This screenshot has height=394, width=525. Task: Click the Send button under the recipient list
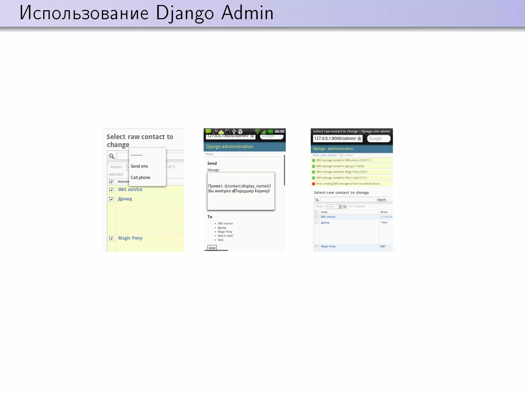(212, 248)
